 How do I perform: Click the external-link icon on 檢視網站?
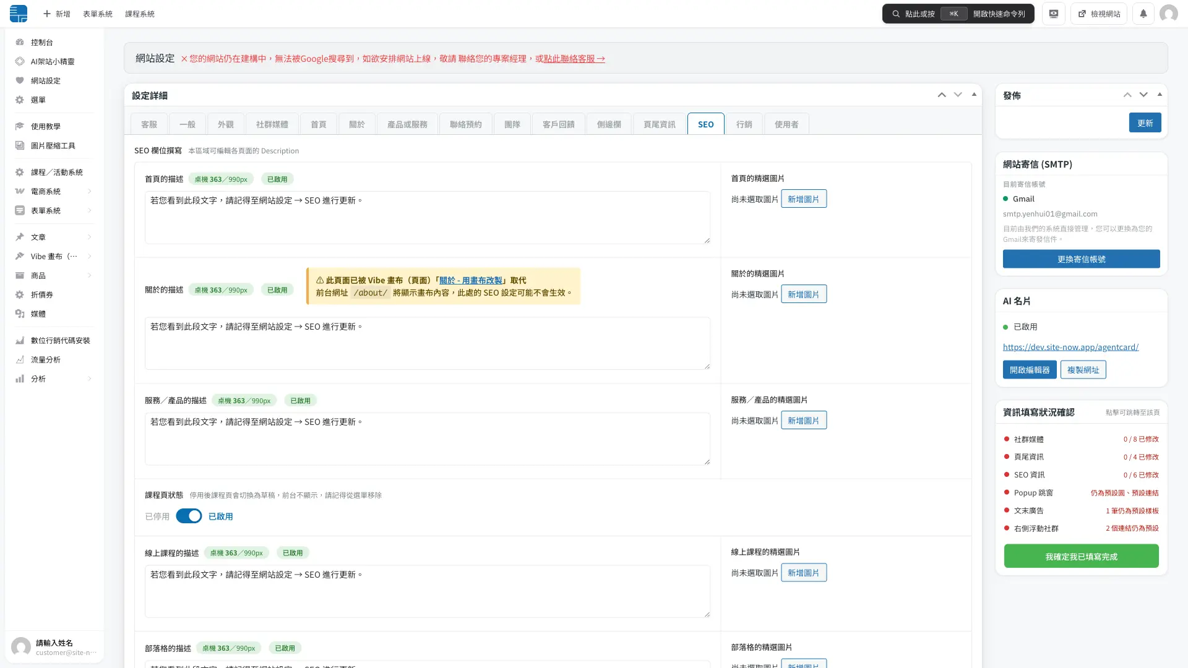pyautogui.click(x=1082, y=14)
